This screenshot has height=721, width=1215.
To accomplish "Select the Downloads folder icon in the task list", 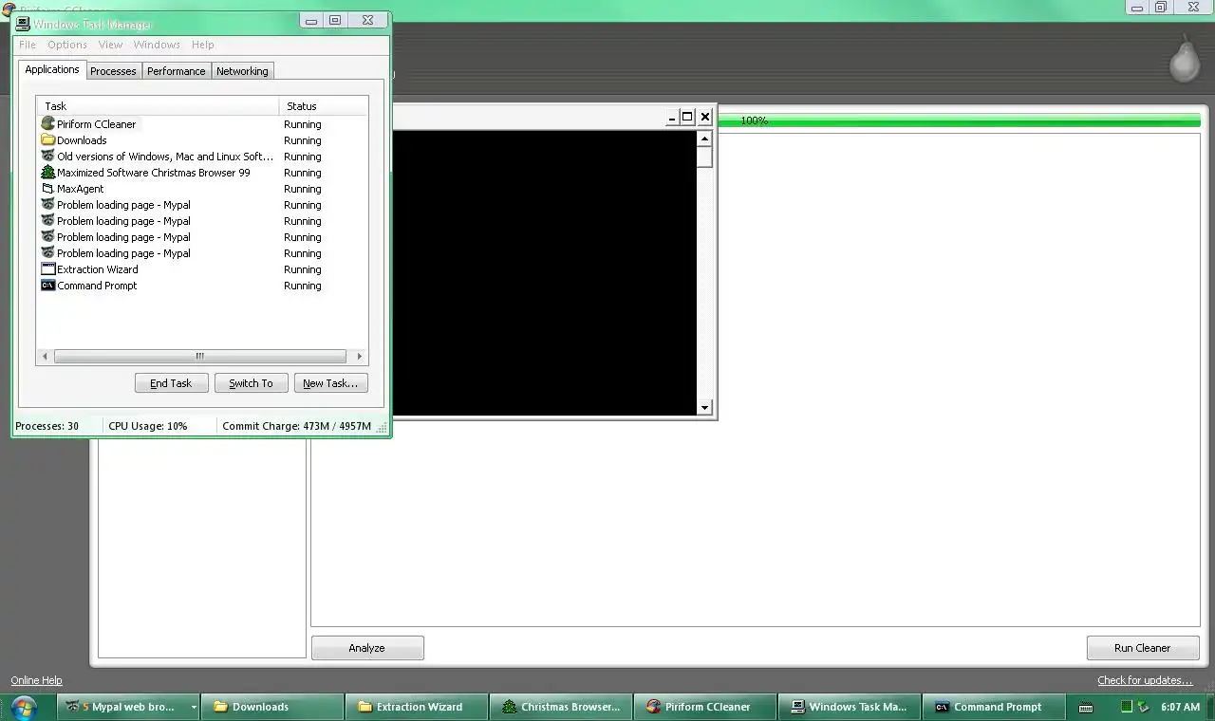I will [47, 140].
